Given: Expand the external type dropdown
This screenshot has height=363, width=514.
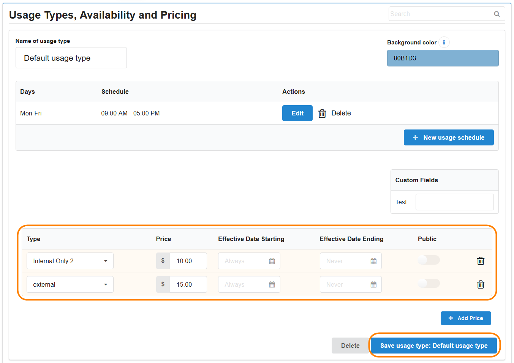Looking at the screenshot, I should tap(70, 284).
